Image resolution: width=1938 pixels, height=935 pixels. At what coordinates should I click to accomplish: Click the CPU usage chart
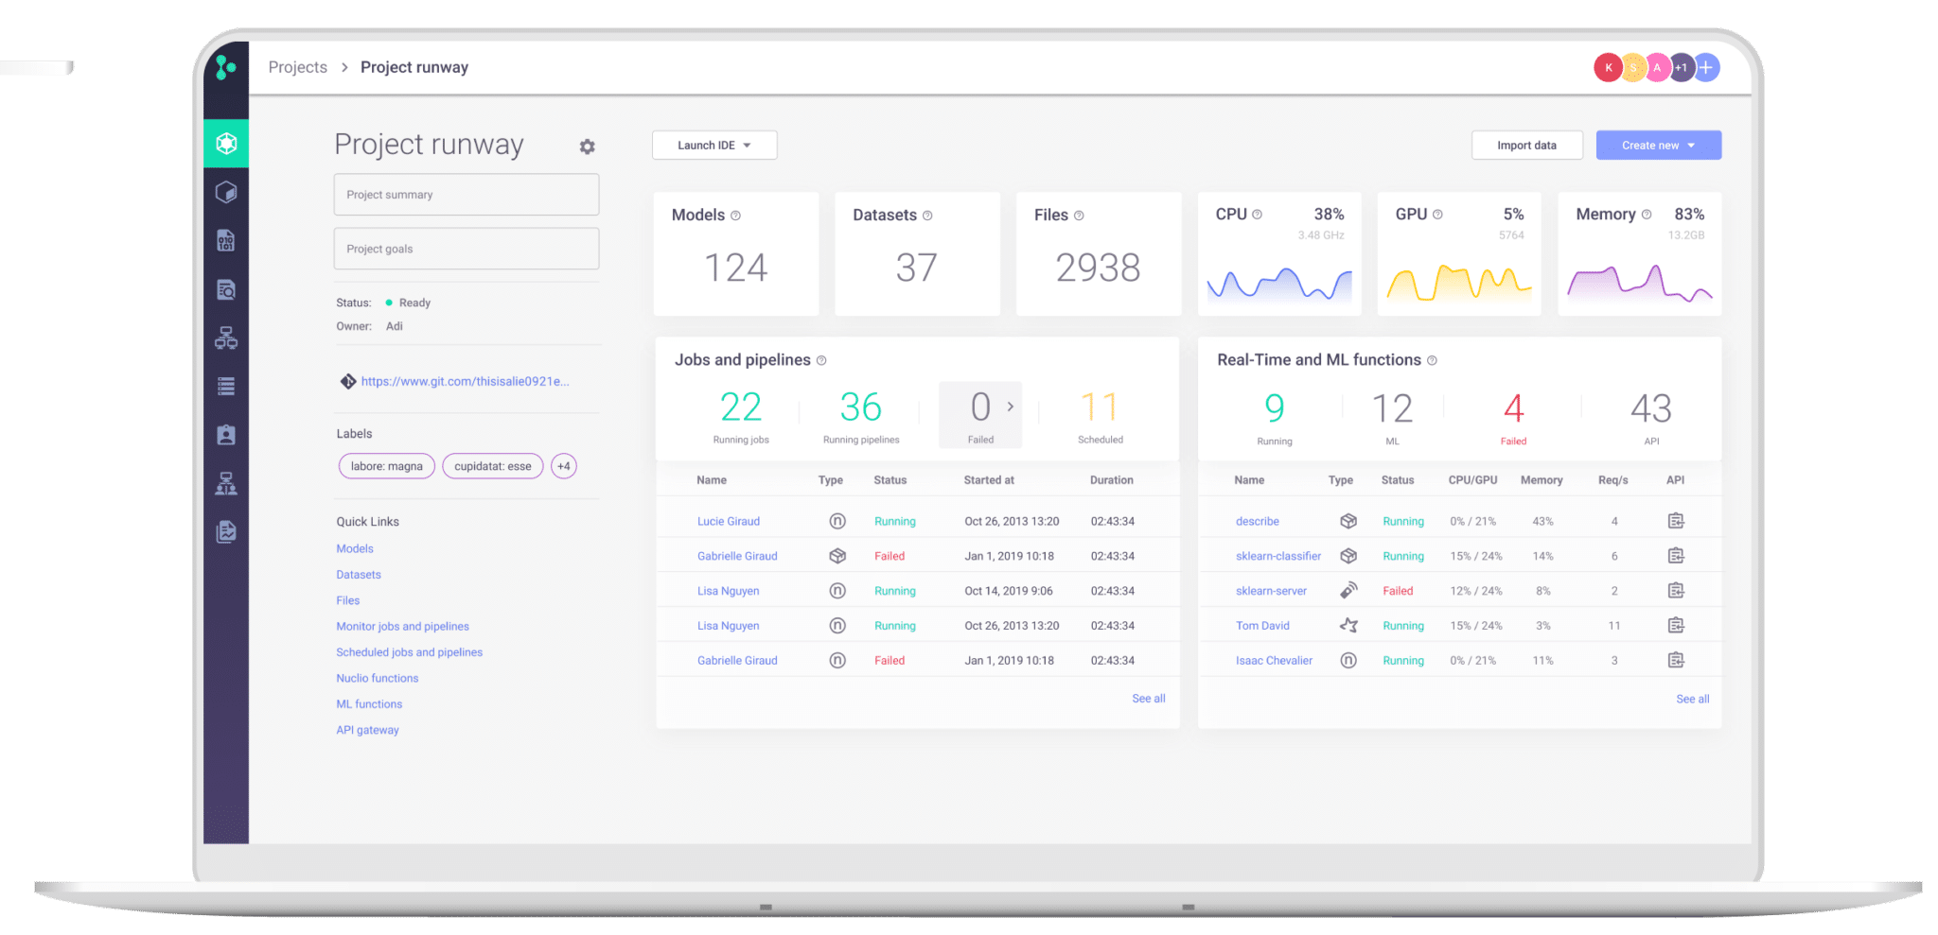point(1278,283)
